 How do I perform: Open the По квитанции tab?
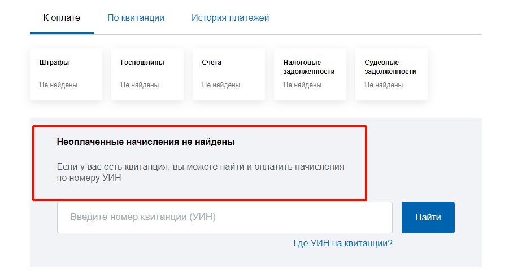136,17
